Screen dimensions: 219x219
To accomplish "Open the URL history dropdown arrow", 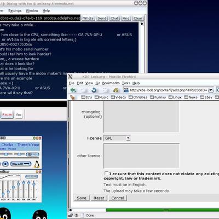I will click(x=211, y=90).
